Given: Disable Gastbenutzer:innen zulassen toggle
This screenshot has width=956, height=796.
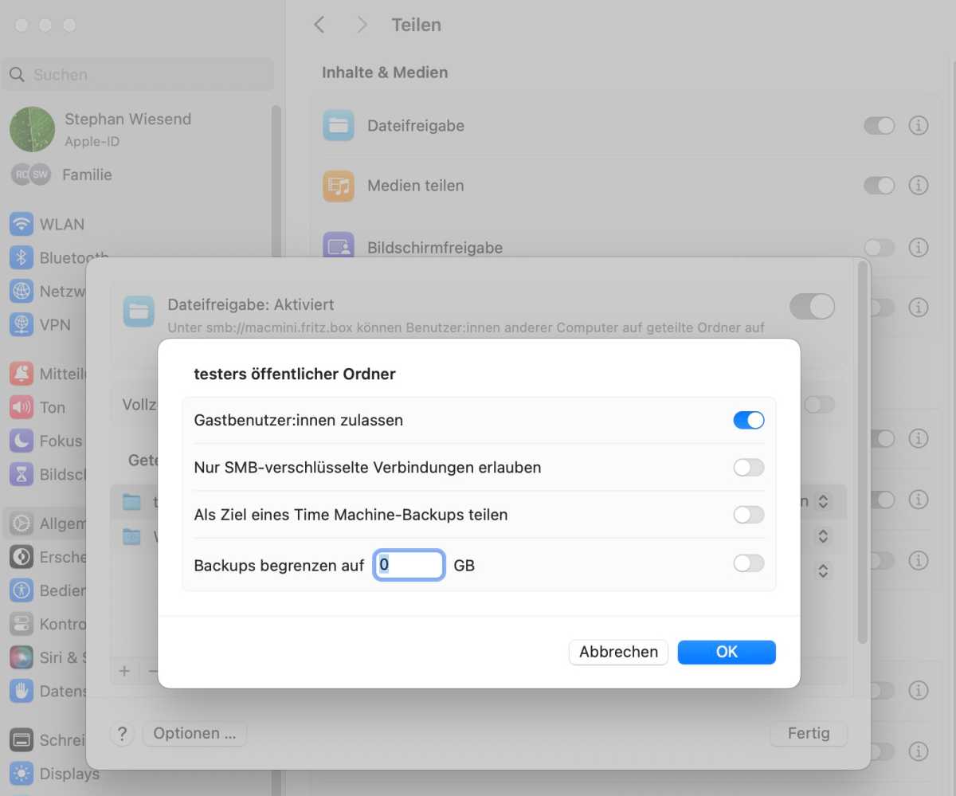Looking at the screenshot, I should tap(748, 420).
